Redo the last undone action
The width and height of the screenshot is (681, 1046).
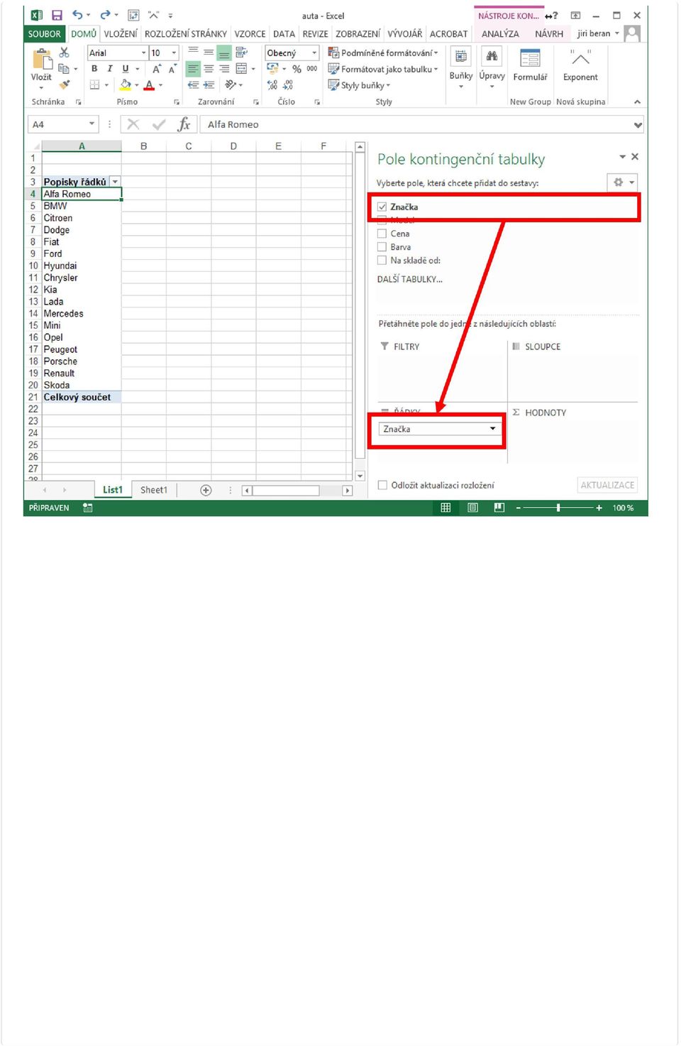tap(105, 15)
